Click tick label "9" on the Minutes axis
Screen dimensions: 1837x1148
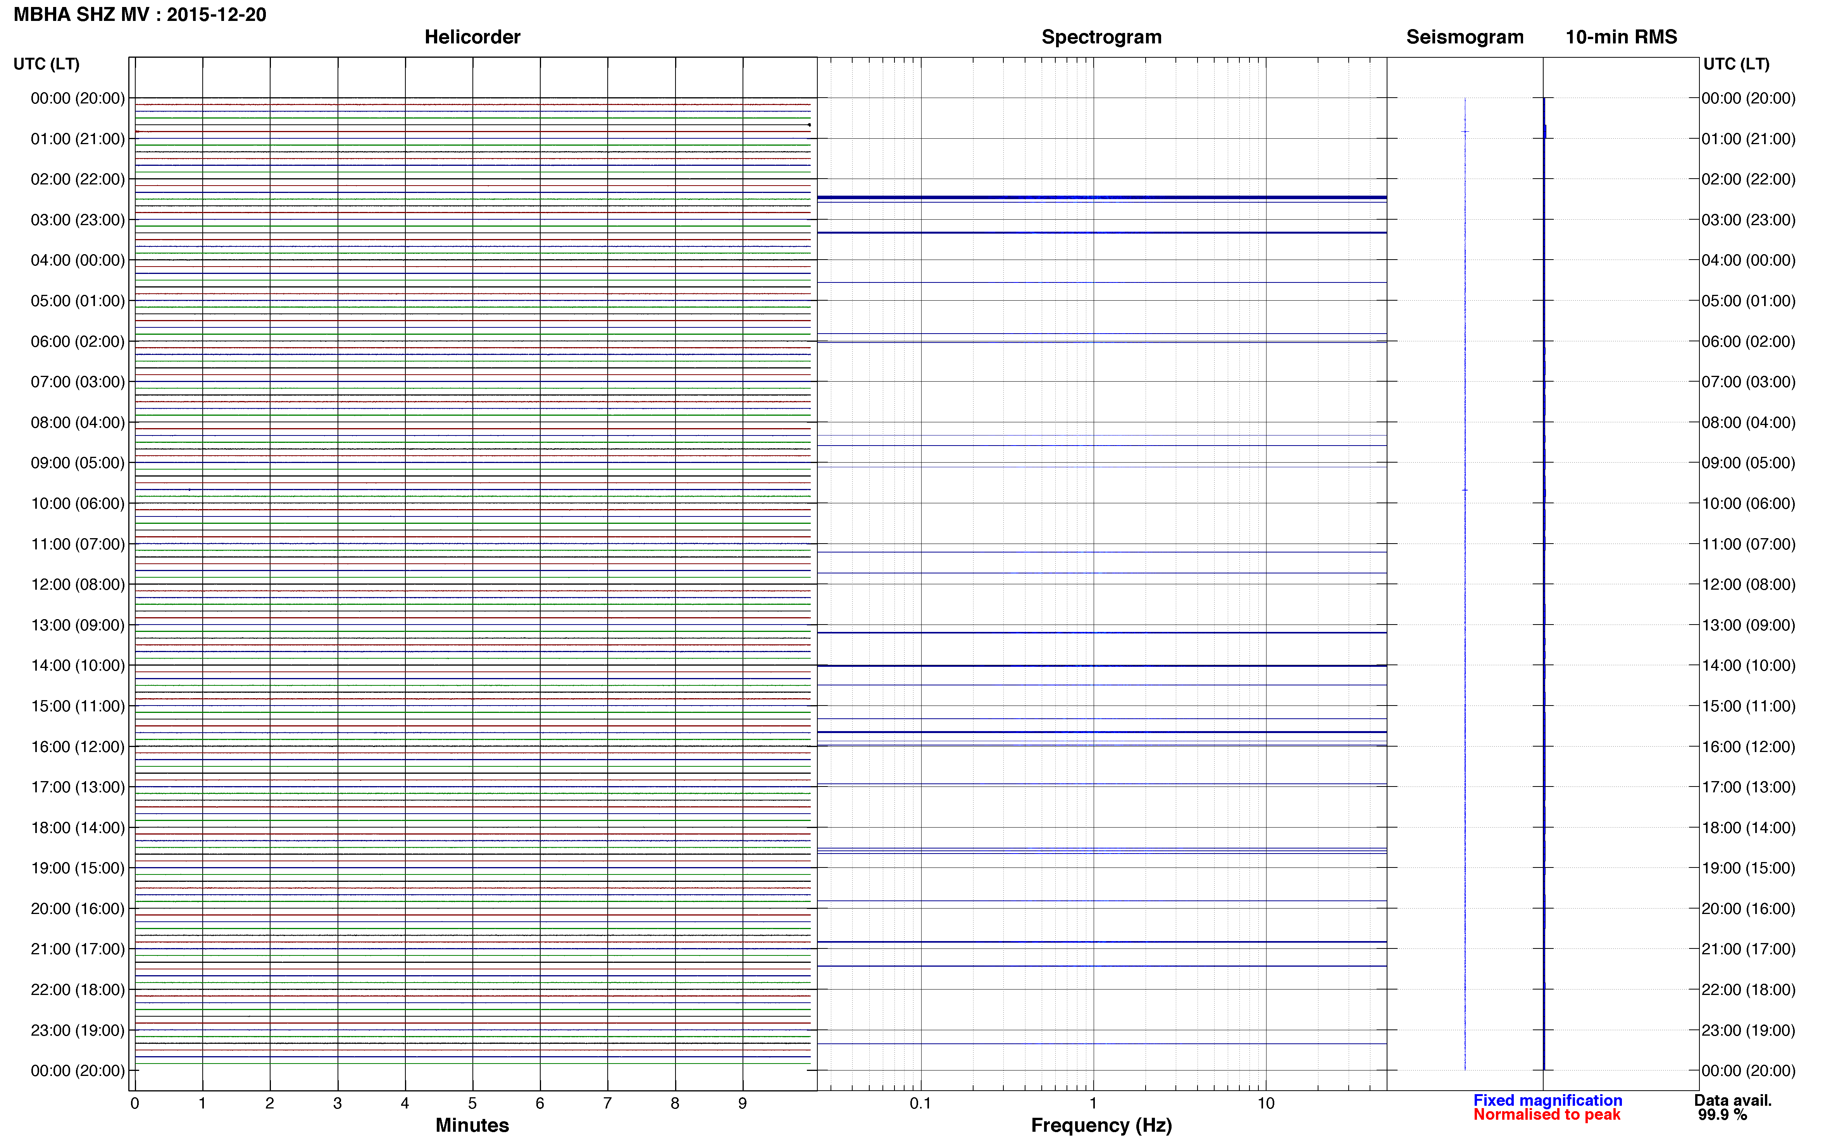(743, 1103)
